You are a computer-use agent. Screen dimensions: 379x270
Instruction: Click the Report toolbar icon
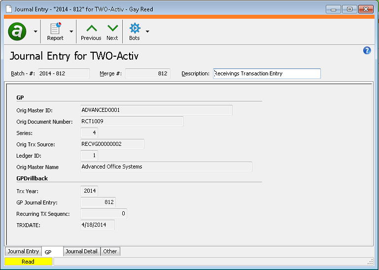[55, 32]
